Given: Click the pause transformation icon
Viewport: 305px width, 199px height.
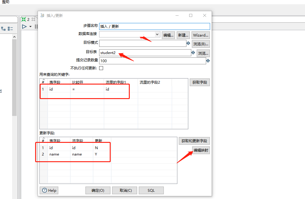Looking at the screenshot, I should (36, 27).
